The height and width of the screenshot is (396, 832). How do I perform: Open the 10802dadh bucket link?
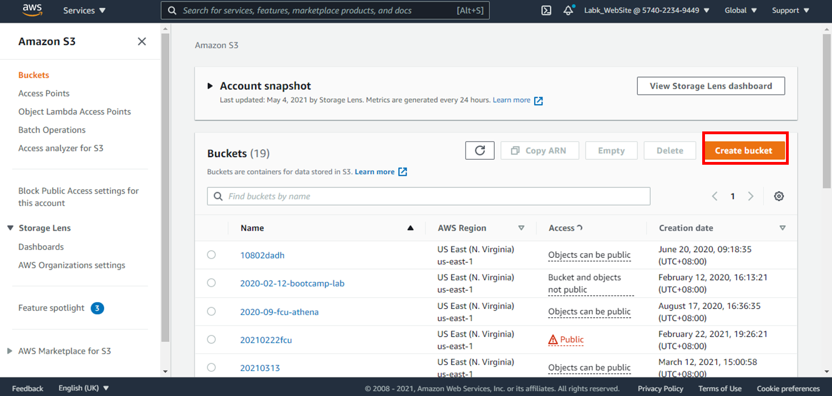262,255
